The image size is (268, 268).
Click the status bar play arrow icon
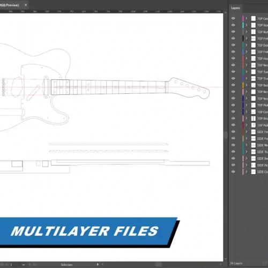[98, 264]
